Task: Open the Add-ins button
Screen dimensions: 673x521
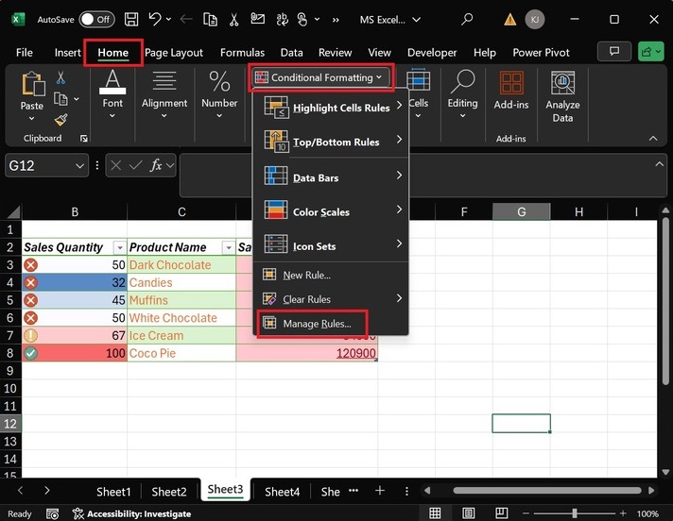Action: (x=511, y=92)
